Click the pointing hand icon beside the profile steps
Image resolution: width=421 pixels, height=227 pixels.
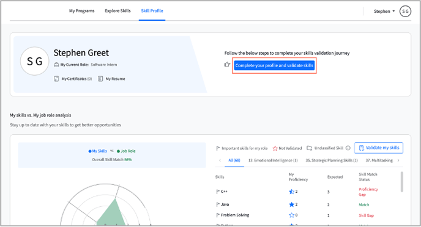click(x=227, y=64)
